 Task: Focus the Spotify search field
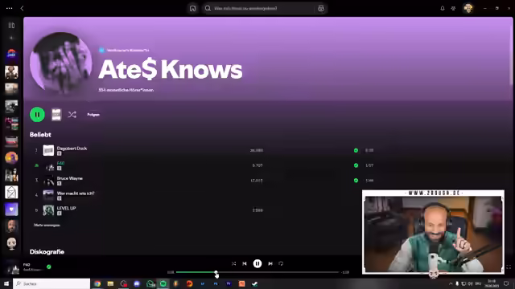[x=259, y=9]
